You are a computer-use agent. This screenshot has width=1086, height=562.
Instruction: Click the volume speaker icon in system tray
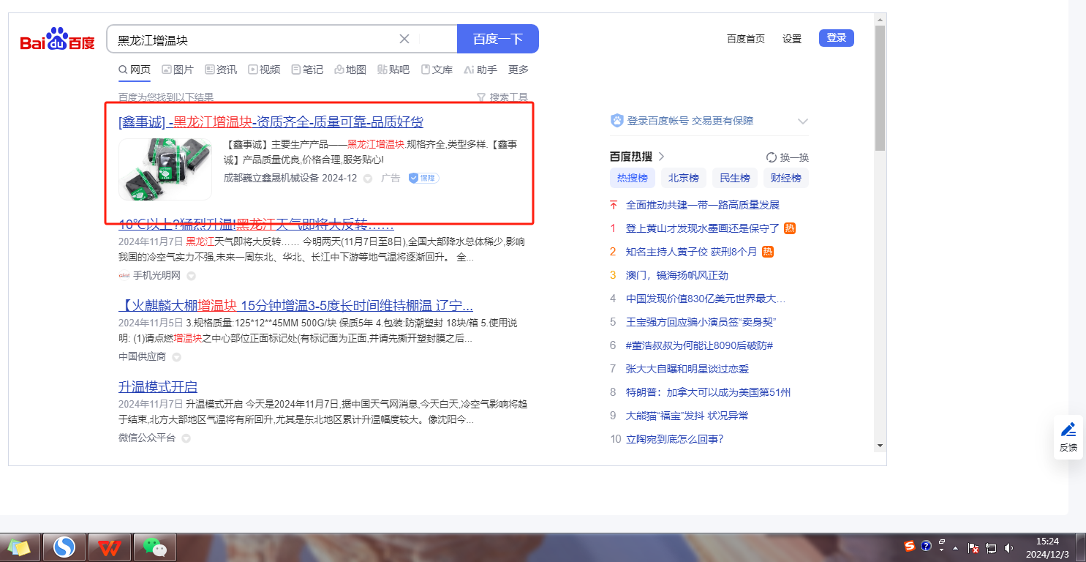(1009, 547)
